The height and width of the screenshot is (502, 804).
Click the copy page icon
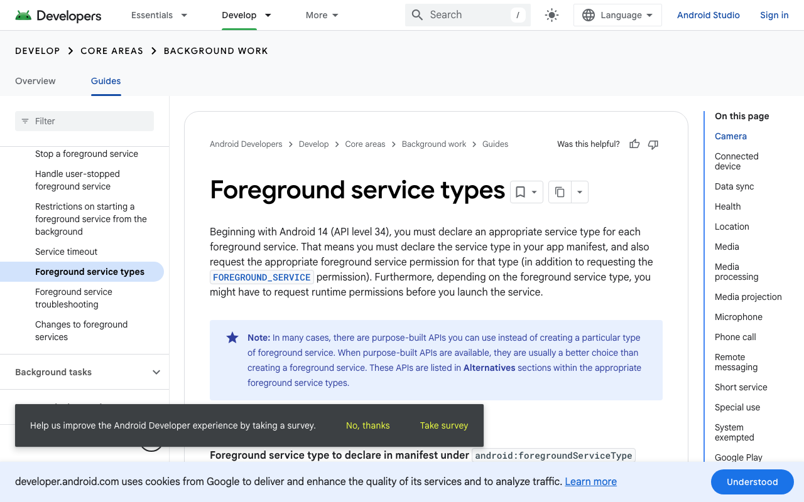[x=560, y=192]
